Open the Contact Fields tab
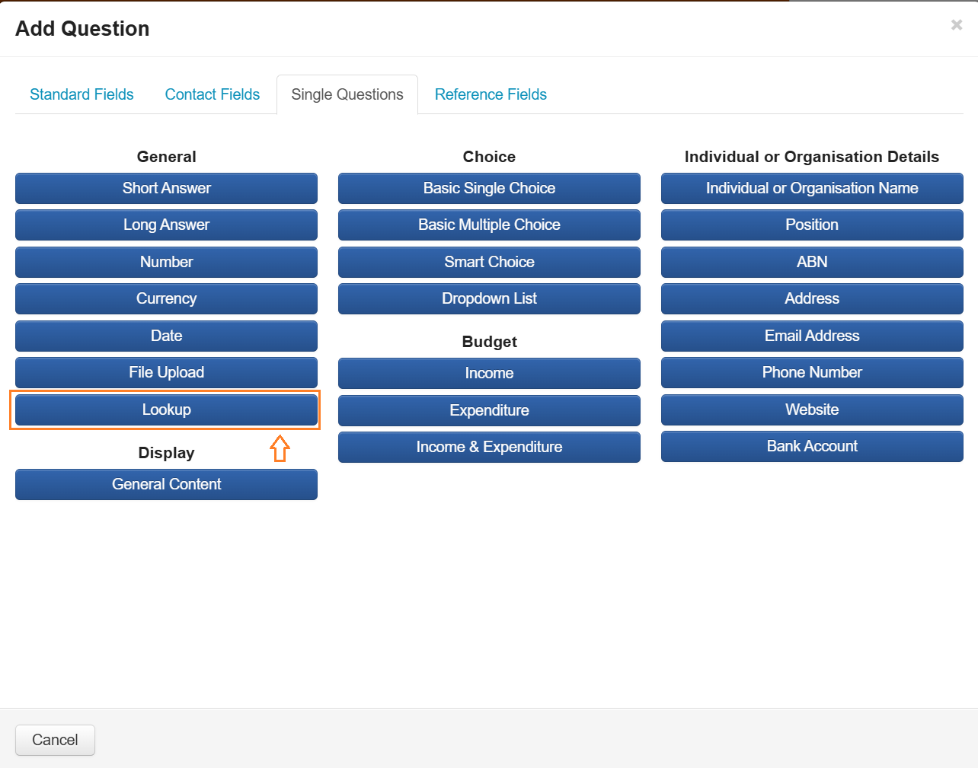 pyautogui.click(x=212, y=94)
